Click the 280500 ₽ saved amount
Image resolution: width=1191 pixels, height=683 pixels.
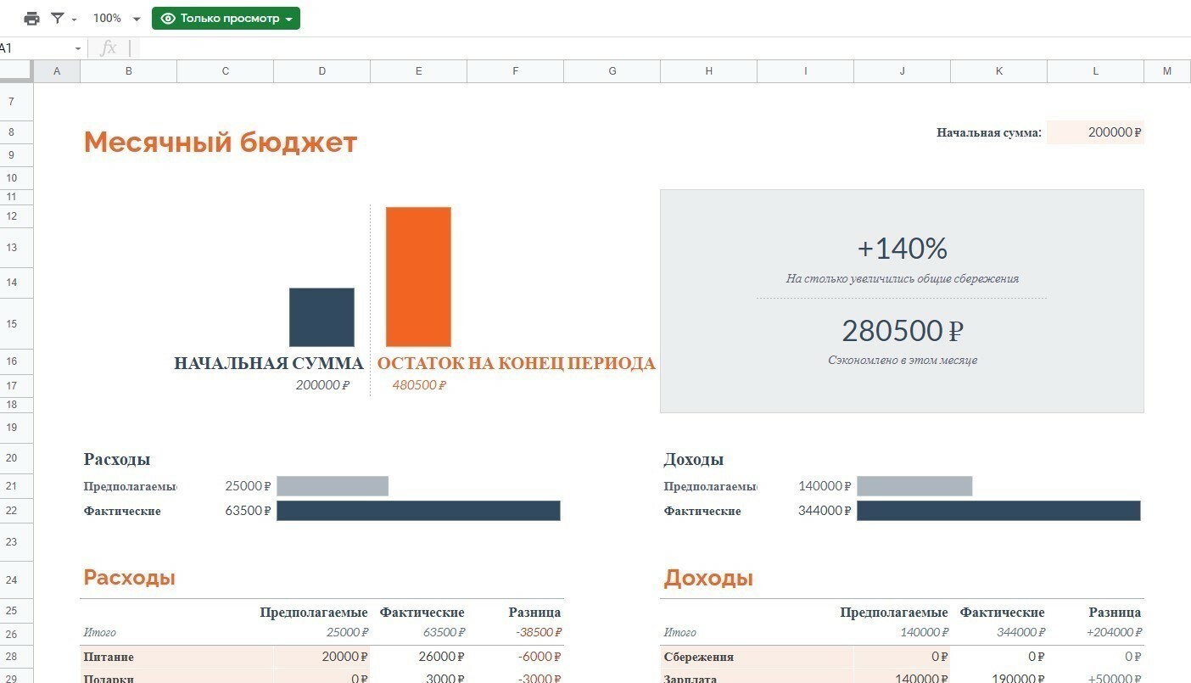coord(903,330)
